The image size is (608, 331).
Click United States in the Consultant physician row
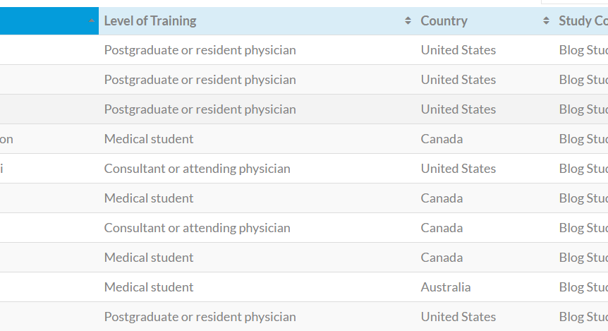(458, 169)
